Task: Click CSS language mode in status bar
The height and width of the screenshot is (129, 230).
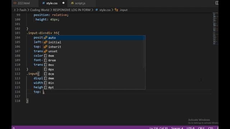Action: [x=211, y=128]
